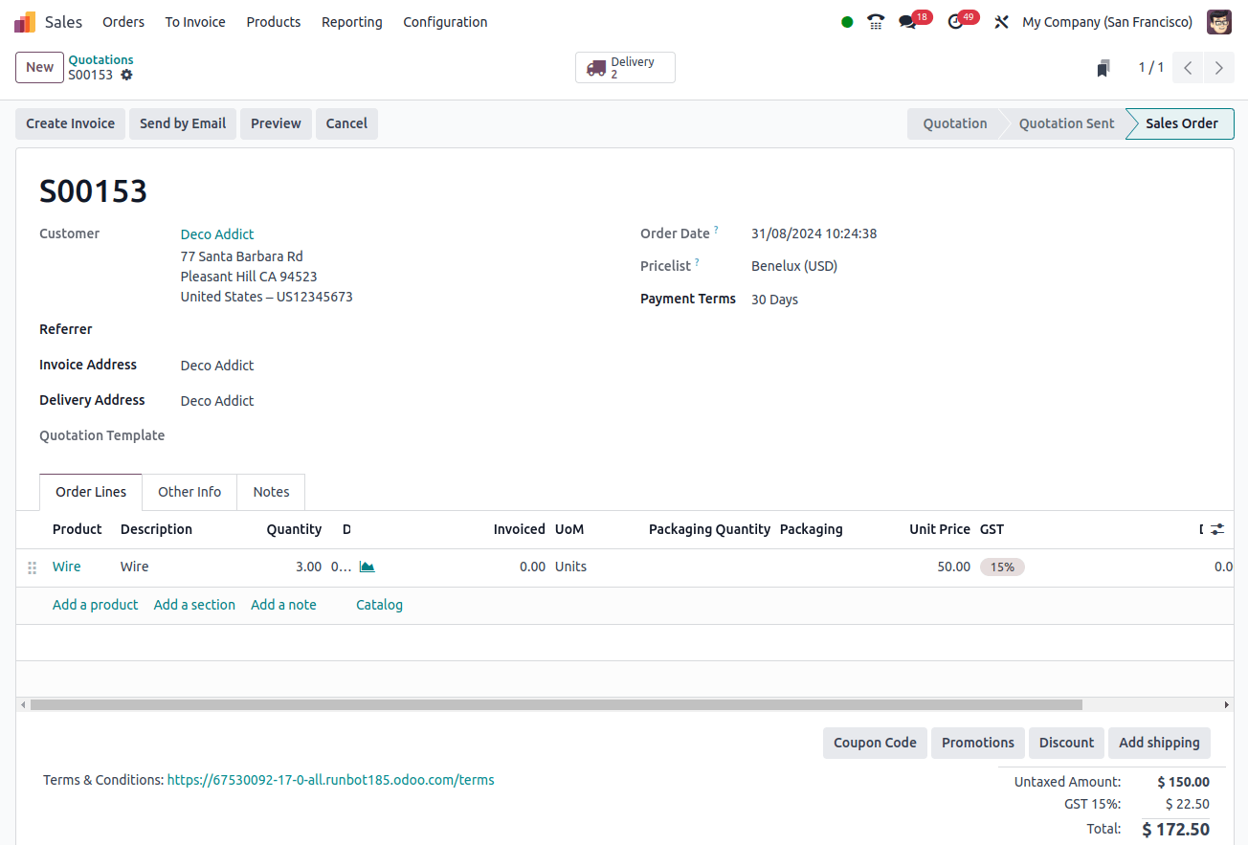Viewport: 1248px width, 845px height.
Task: Open the Products menu
Action: point(274,22)
